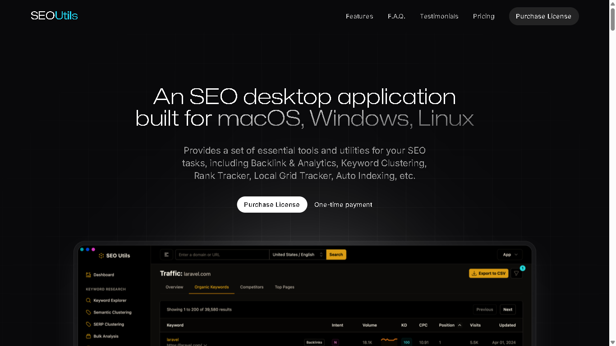
Task: Click the Intent column header
Action: (x=337, y=325)
